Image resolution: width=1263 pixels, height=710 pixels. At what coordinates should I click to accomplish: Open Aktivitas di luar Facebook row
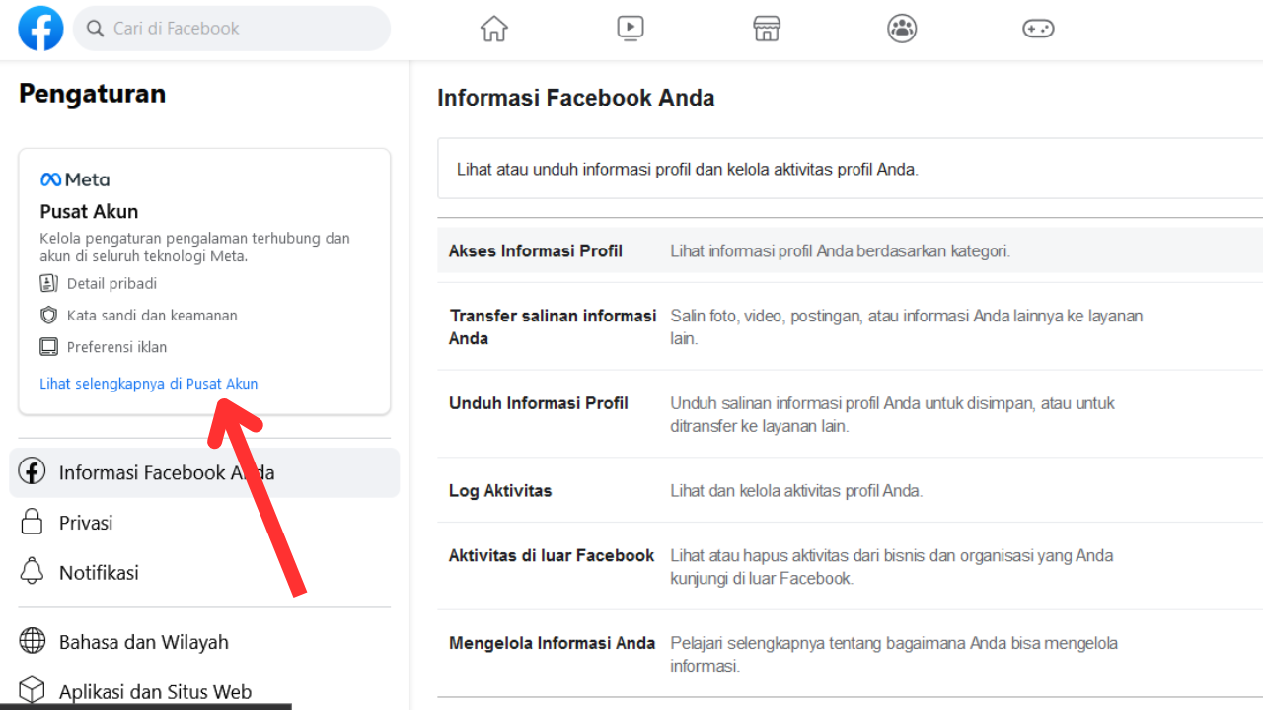tap(850, 566)
